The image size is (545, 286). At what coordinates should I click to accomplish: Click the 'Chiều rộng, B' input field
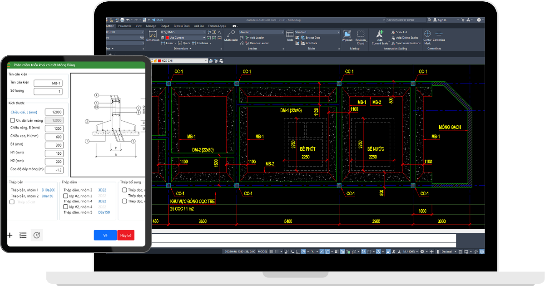(x=54, y=128)
